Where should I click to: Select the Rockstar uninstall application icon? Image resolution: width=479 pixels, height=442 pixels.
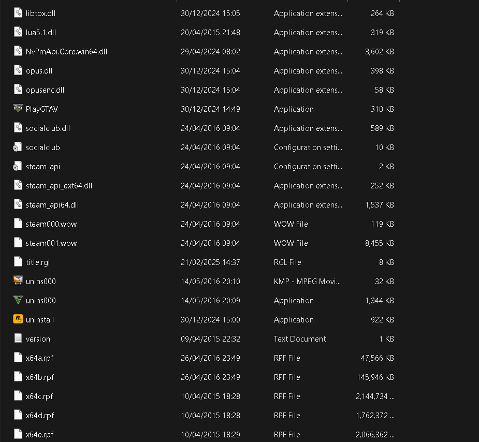[x=18, y=319]
